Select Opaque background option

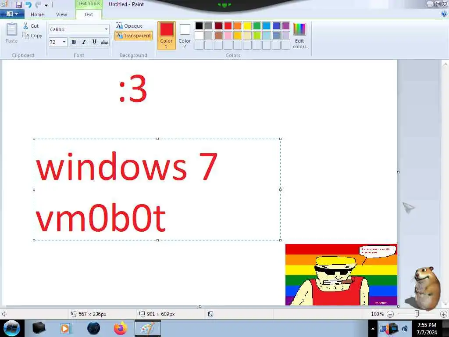pos(129,26)
